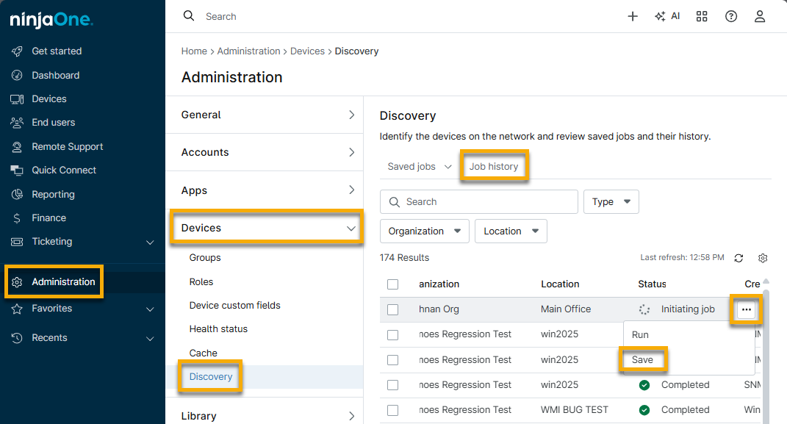Viewport: 787px width, 424px height.
Task: Open table settings gear icon
Action: (763, 258)
